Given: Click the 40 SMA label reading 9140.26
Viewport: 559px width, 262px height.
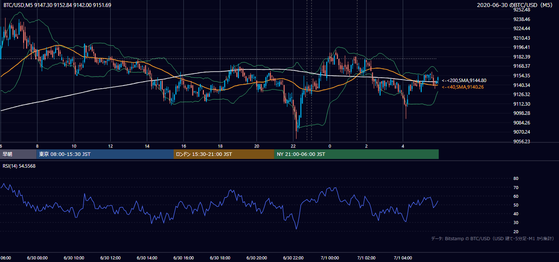Looking at the screenshot, I should point(463,87).
